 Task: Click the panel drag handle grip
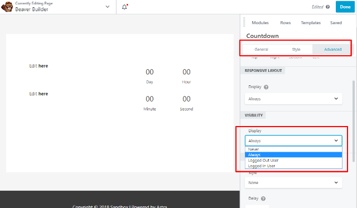pos(244,22)
